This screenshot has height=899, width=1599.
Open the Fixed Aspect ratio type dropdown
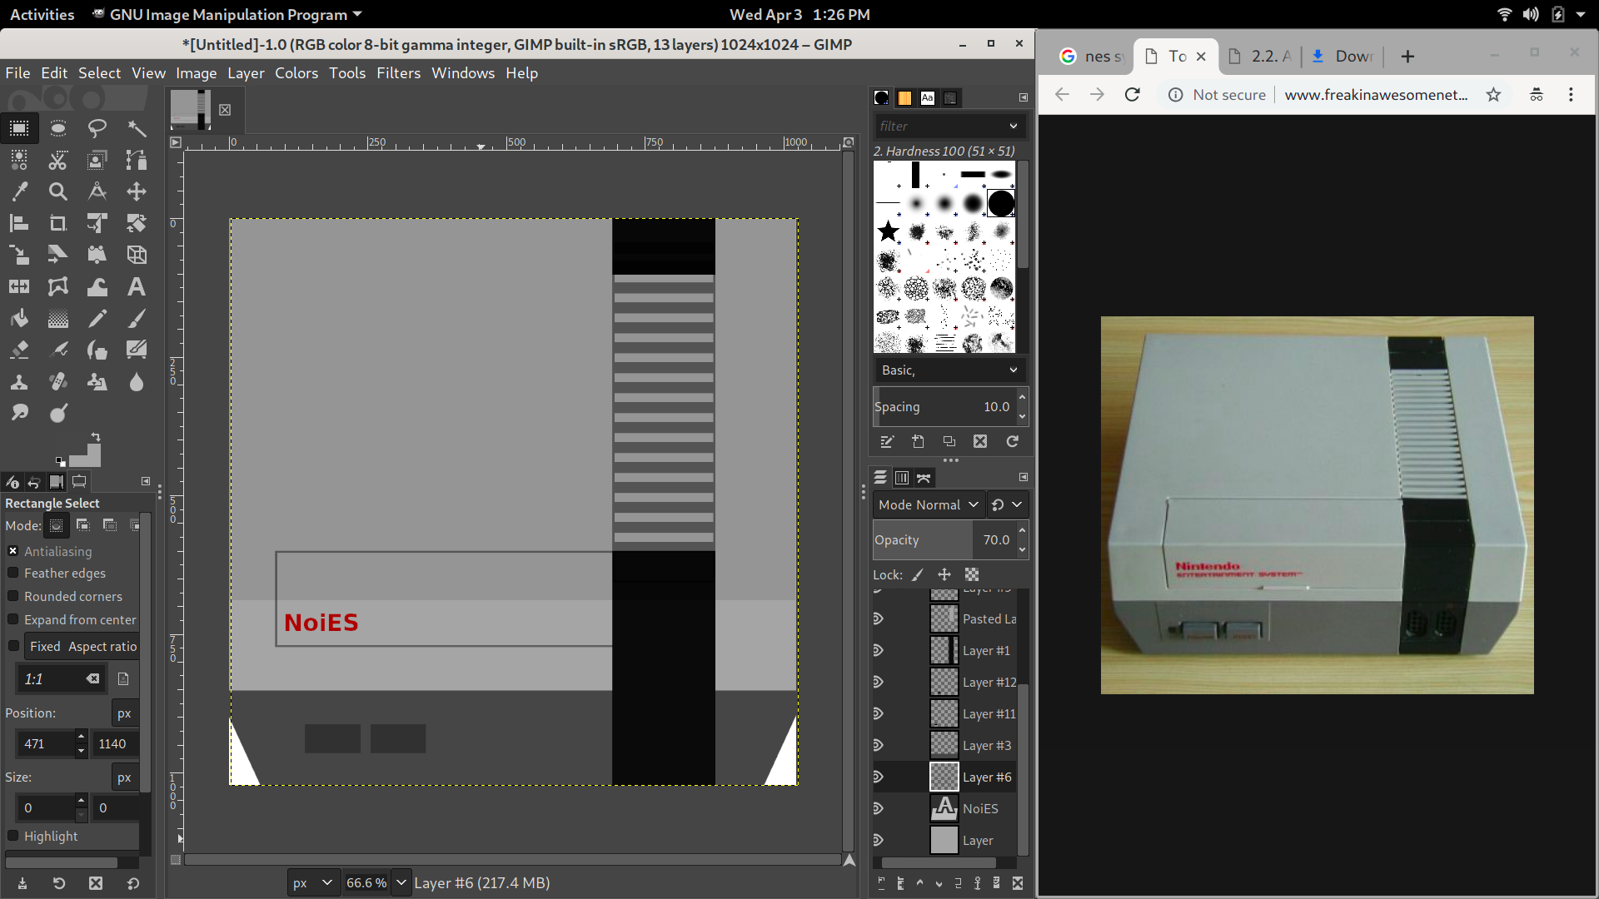(x=82, y=646)
